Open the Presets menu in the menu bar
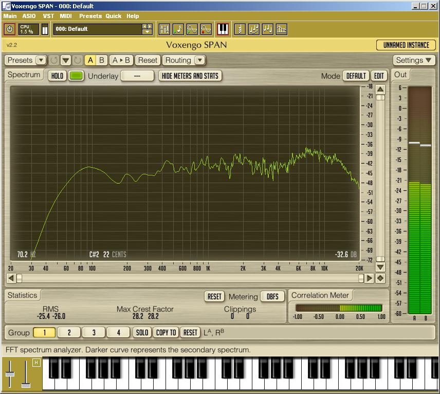 coord(90,16)
